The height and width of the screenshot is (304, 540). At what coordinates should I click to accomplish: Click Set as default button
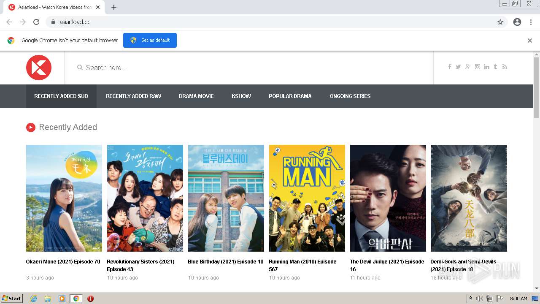click(x=150, y=40)
